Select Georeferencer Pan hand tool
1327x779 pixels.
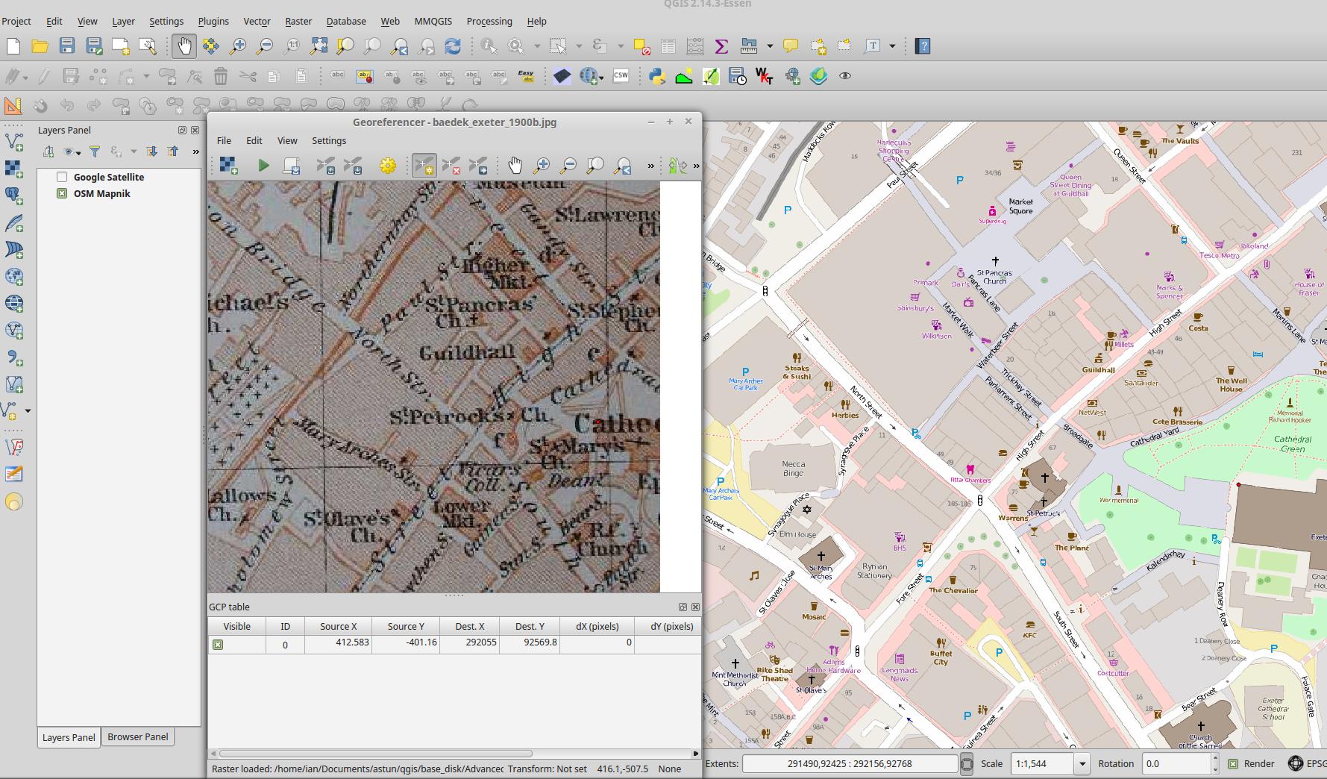click(515, 166)
